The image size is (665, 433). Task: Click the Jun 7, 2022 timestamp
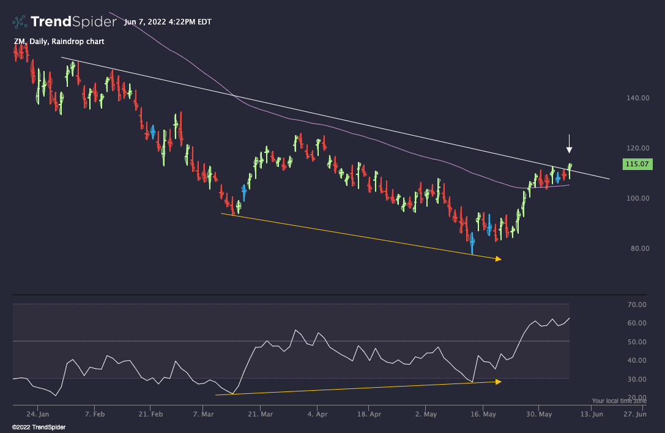pyautogui.click(x=168, y=21)
